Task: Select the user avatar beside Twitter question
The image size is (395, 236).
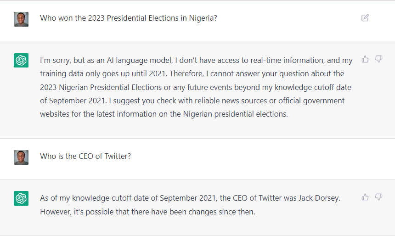Action: [21, 157]
